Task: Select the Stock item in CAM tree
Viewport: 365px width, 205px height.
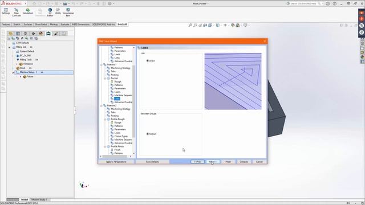Action: click(x=23, y=68)
